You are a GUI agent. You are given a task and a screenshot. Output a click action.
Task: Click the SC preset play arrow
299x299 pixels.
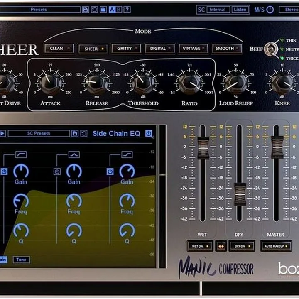coord(2,133)
